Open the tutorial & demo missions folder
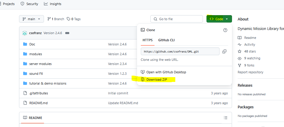This screenshot has width=284, height=127. click(x=48, y=83)
